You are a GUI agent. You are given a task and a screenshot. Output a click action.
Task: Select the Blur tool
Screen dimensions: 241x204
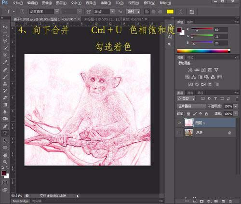coord(5,112)
